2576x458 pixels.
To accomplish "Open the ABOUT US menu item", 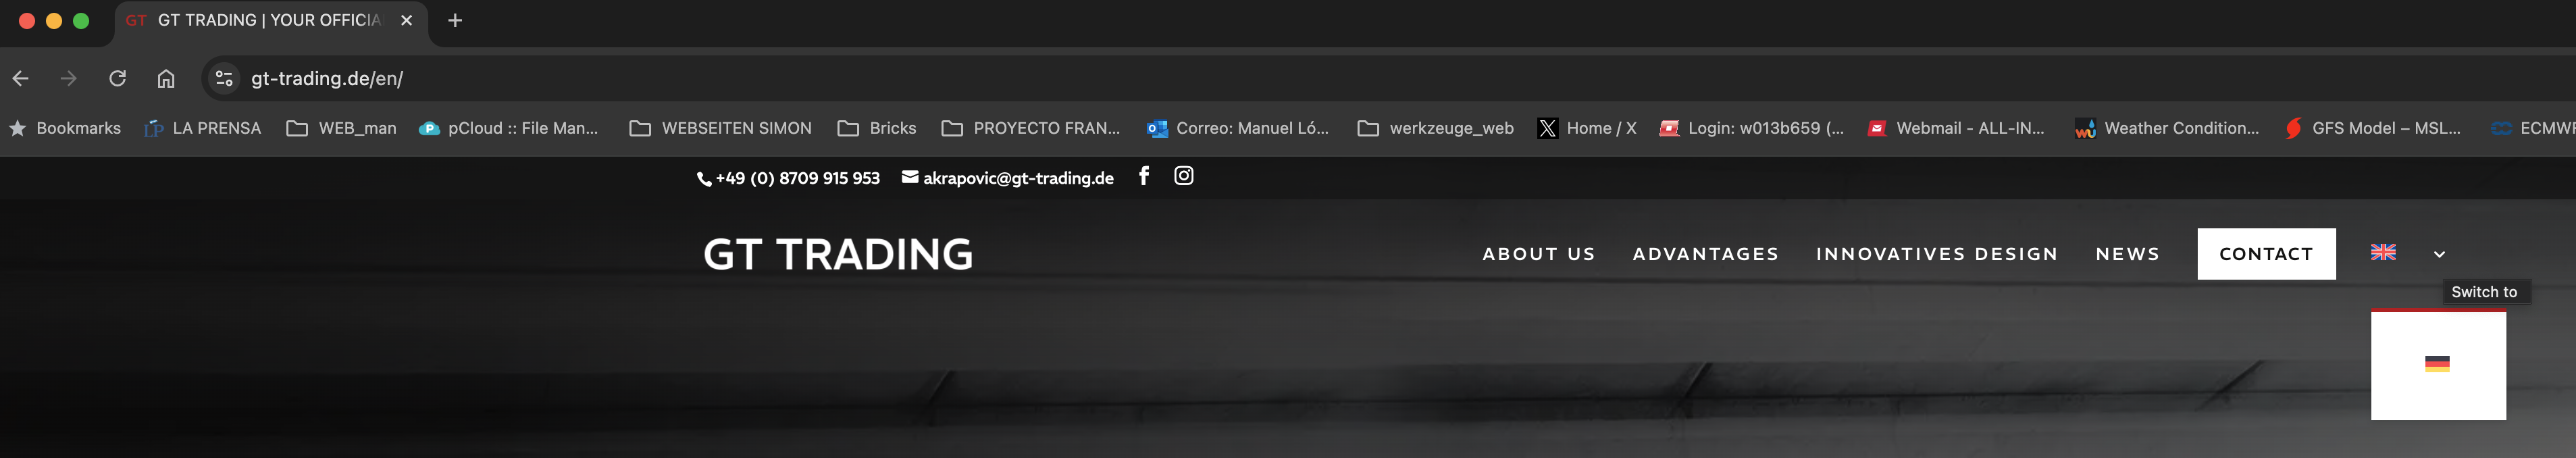I will [x=1538, y=254].
